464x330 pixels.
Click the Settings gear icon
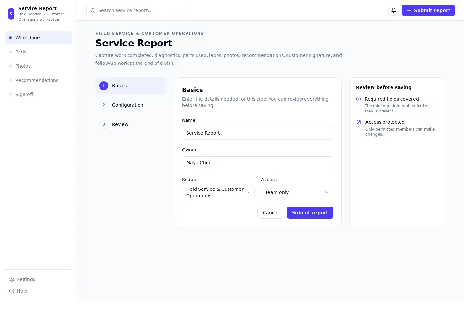(12, 279)
